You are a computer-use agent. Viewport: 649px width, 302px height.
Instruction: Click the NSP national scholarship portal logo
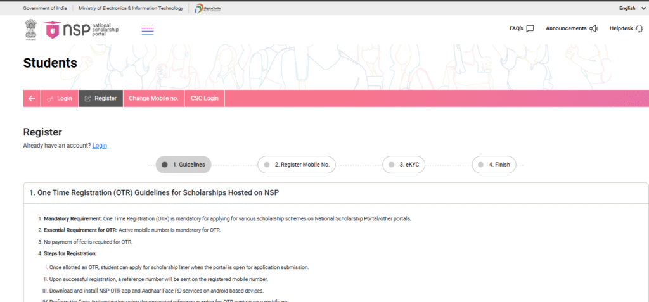click(81, 29)
